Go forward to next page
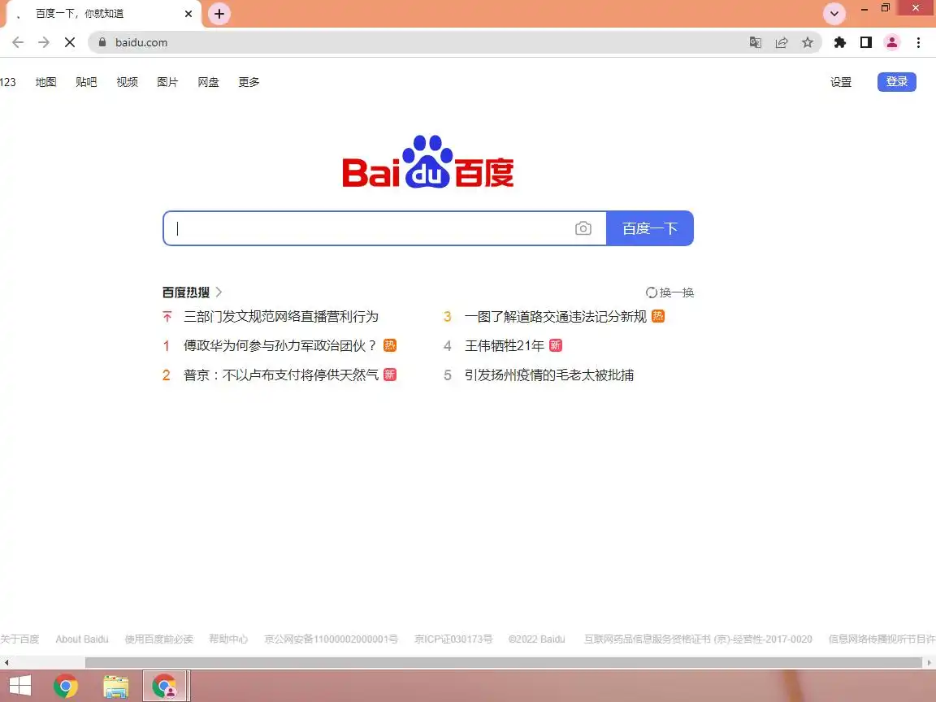The width and height of the screenshot is (936, 702). (x=44, y=42)
